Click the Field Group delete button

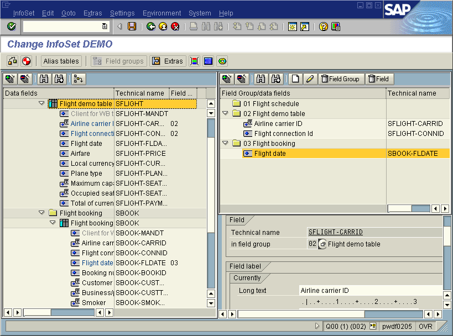(x=340, y=79)
